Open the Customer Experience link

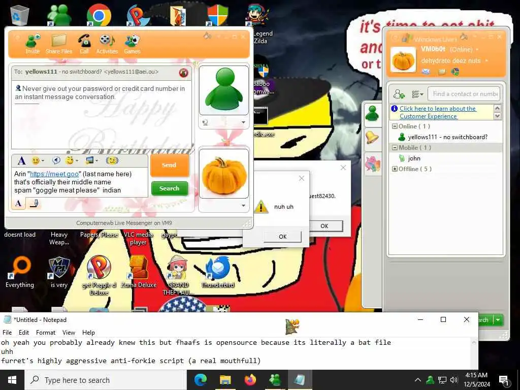(437, 112)
